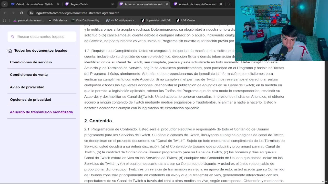Image resolution: width=328 pixels, height=184 pixels.
Task: Click the icon of Chat Dashboard bookmark
Action: (73, 20)
